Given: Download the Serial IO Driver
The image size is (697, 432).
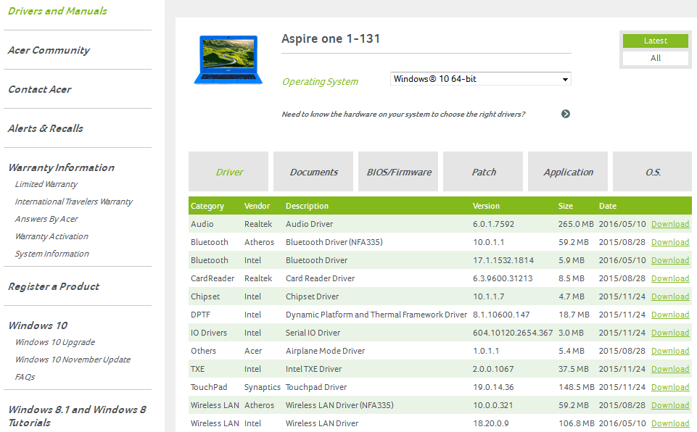Looking at the screenshot, I should coord(670,333).
